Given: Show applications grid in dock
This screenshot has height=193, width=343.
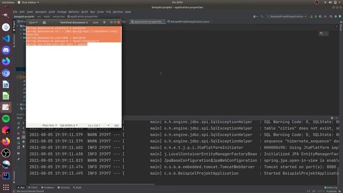Looking at the screenshot, I should pos(6,187).
